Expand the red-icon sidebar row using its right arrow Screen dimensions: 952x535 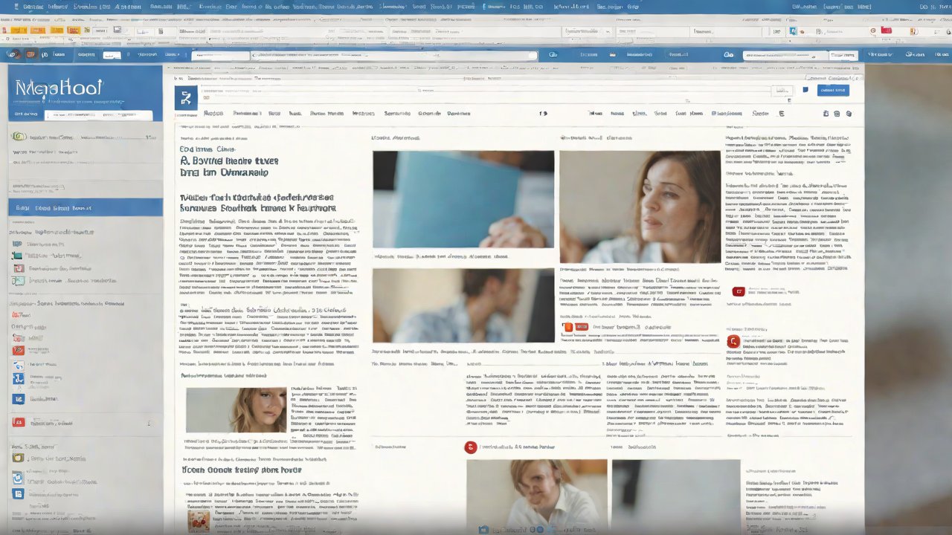pyautogui.click(x=149, y=423)
